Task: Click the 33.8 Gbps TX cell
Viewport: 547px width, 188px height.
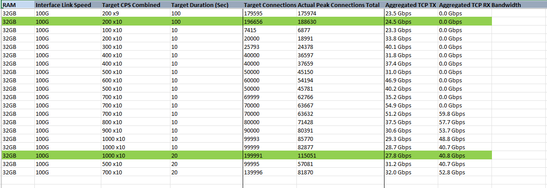Action: [x=411, y=38]
